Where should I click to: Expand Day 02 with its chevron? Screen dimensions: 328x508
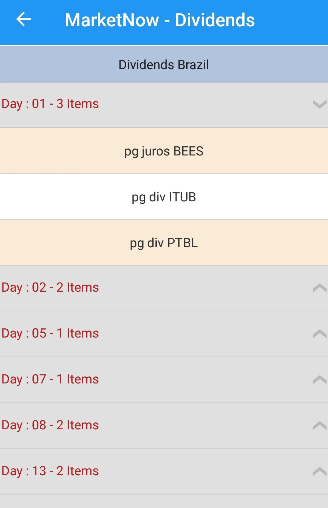[319, 288]
